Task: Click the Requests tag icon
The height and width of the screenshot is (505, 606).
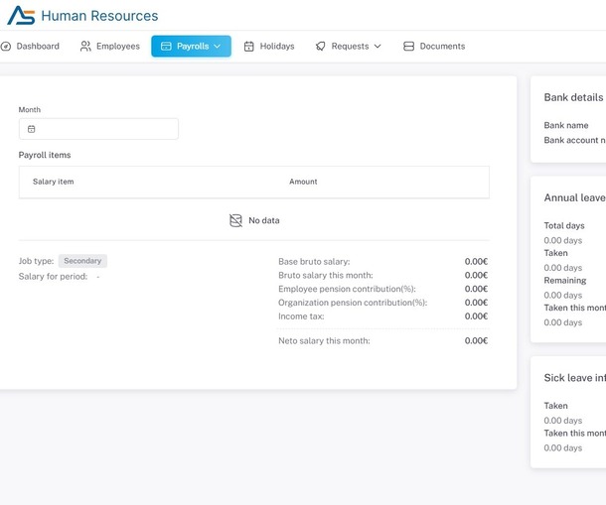Action: pos(320,47)
